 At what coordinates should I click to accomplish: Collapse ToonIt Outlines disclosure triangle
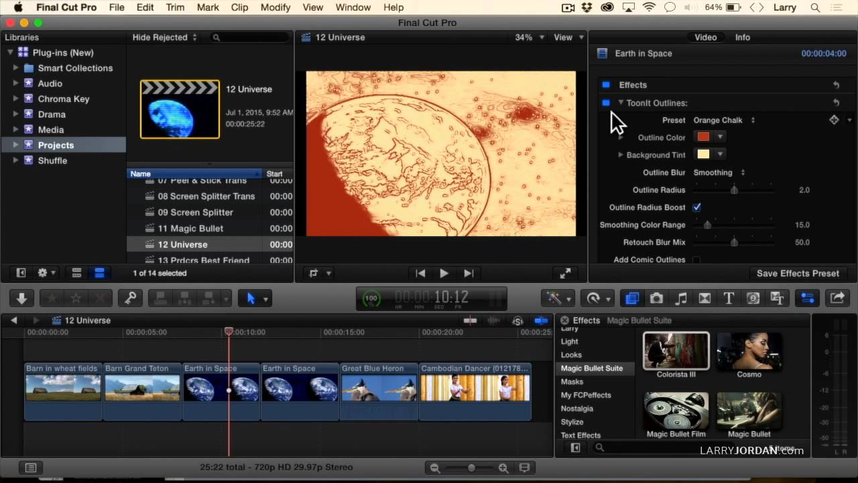(x=621, y=103)
